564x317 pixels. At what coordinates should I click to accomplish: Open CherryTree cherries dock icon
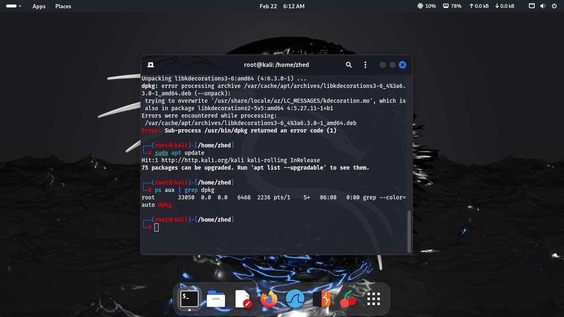[348, 299]
